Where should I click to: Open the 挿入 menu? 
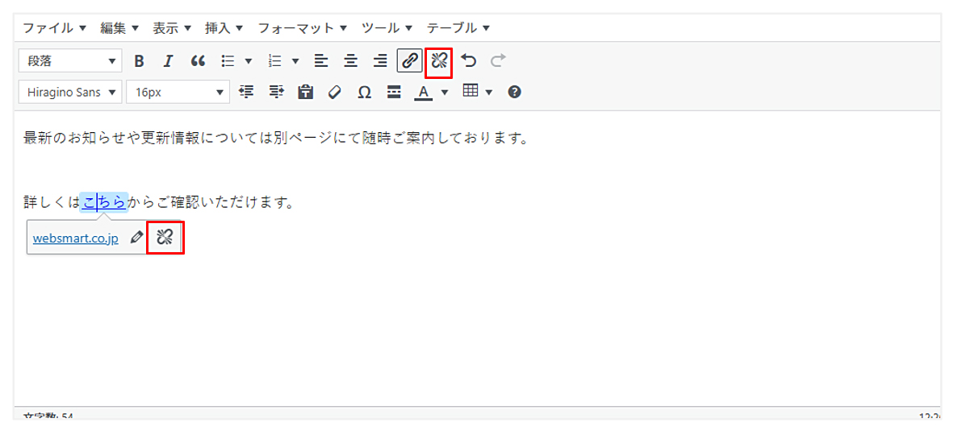tap(224, 27)
